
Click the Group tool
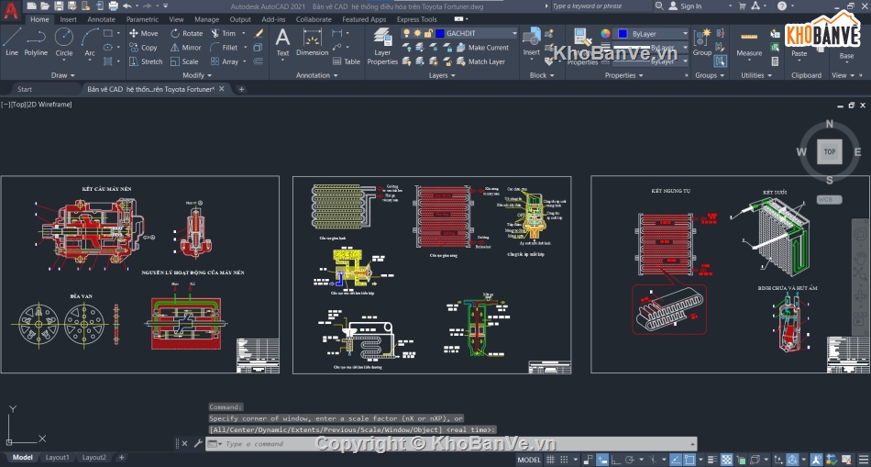click(x=702, y=42)
